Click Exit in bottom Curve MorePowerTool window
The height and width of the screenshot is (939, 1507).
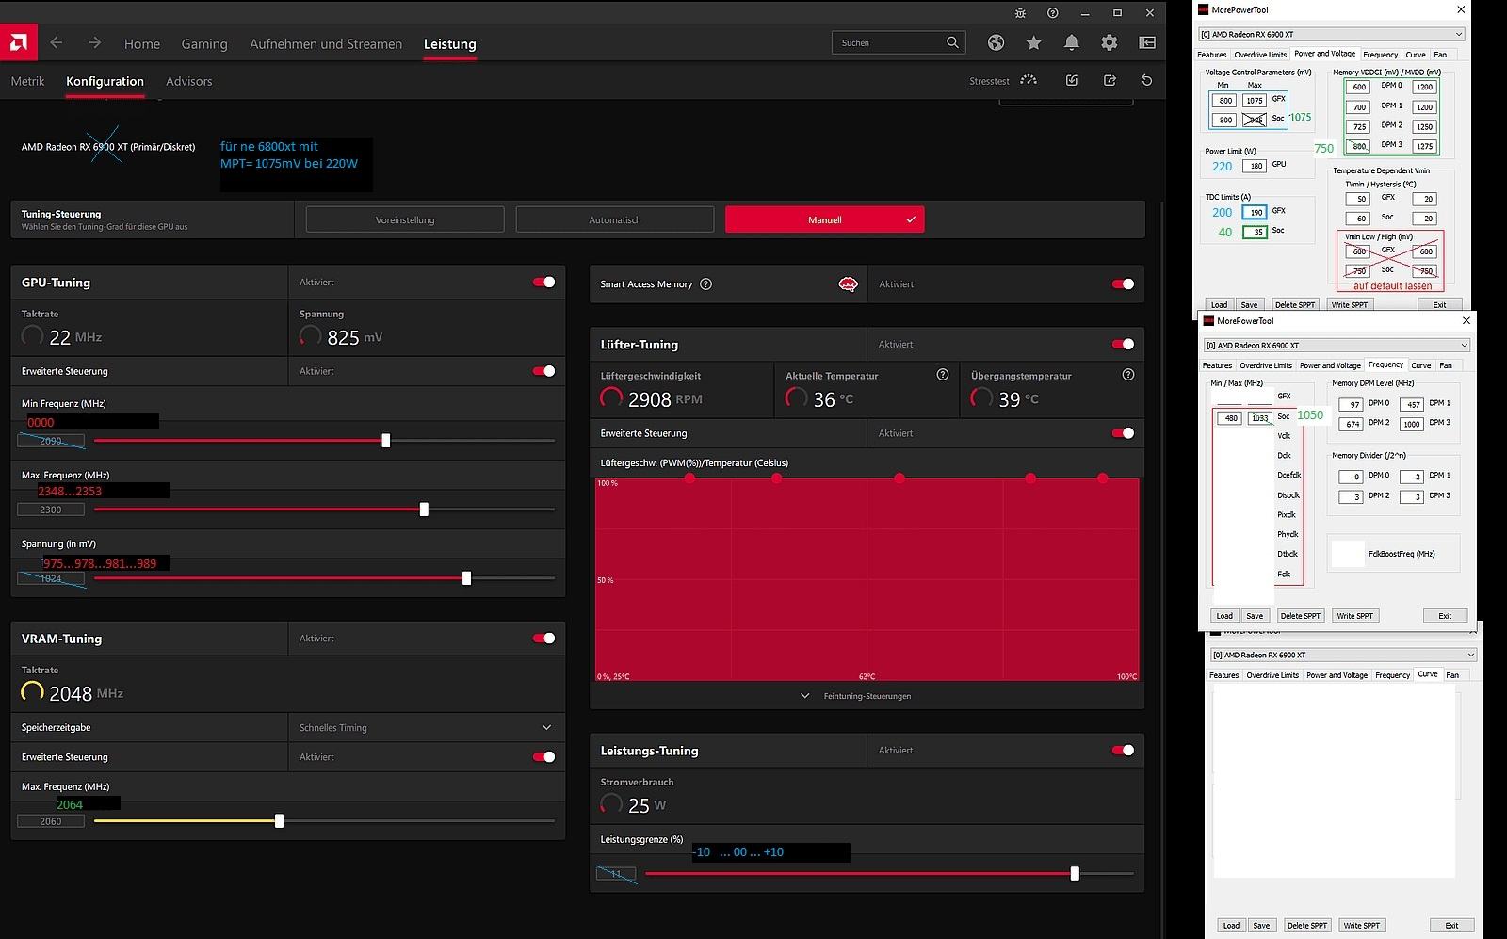click(x=1451, y=925)
